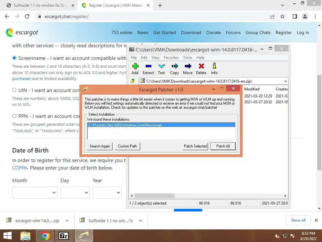Click Patch Selected button

coord(196,146)
